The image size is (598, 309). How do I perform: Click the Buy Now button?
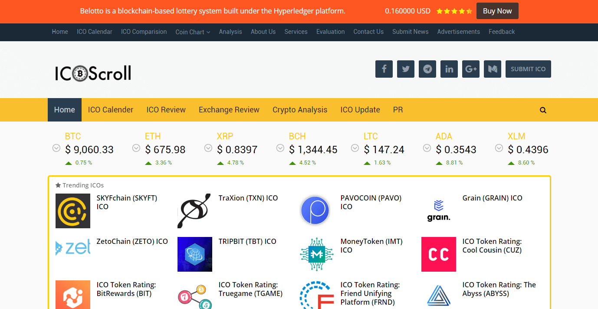[497, 11]
